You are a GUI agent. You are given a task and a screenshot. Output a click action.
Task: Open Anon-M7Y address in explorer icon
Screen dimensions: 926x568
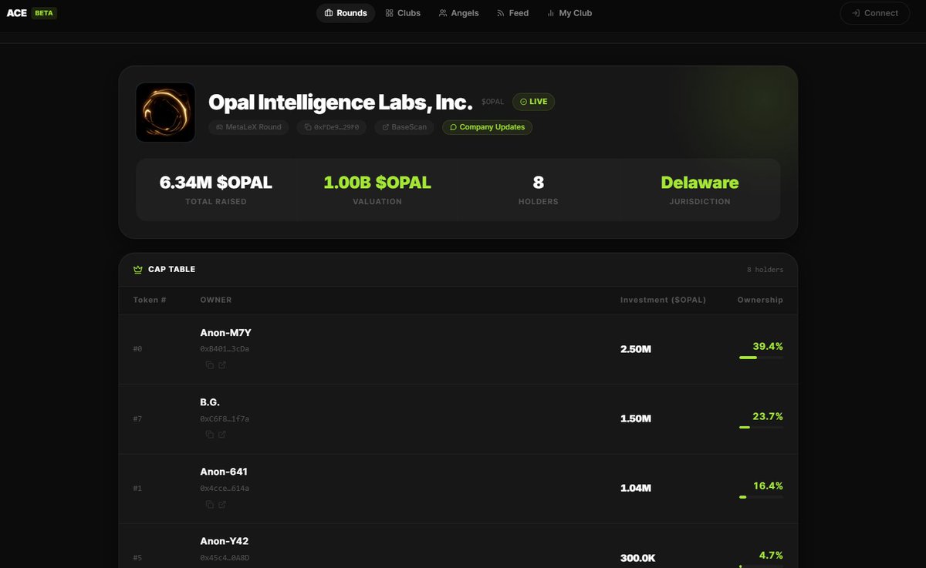(x=222, y=365)
